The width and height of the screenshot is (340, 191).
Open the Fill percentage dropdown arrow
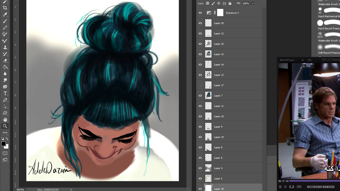coord(253,4)
